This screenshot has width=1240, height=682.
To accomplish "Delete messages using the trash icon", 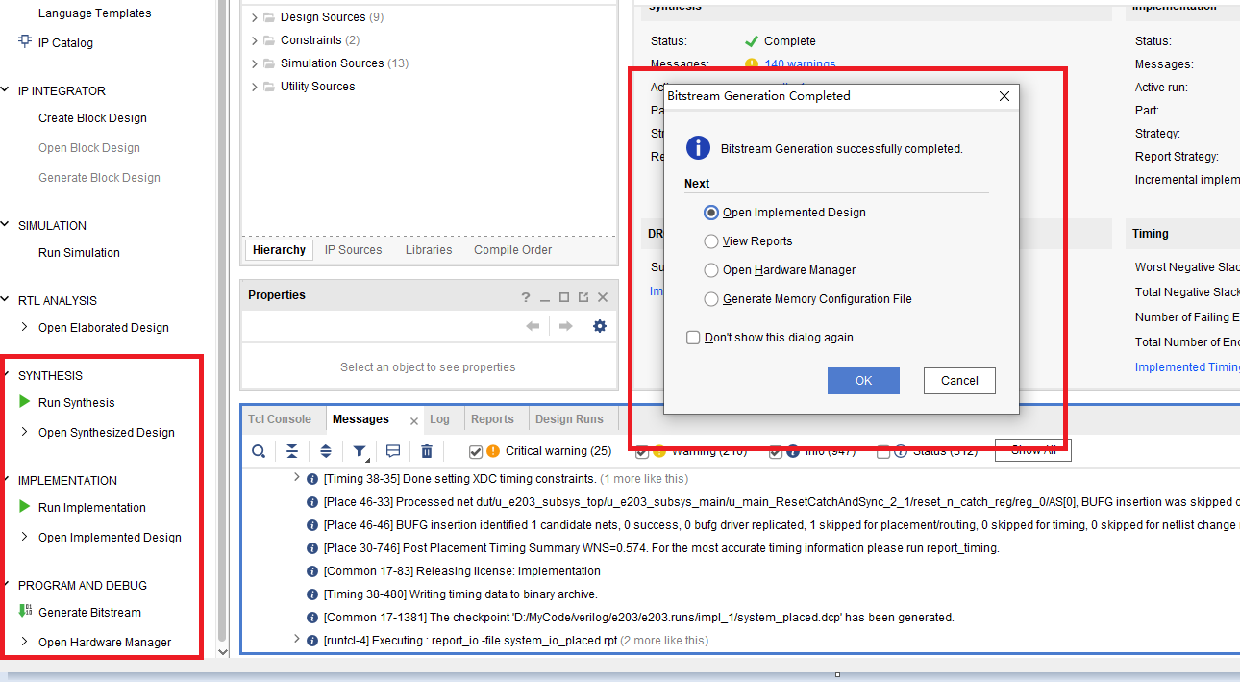I will tap(427, 451).
